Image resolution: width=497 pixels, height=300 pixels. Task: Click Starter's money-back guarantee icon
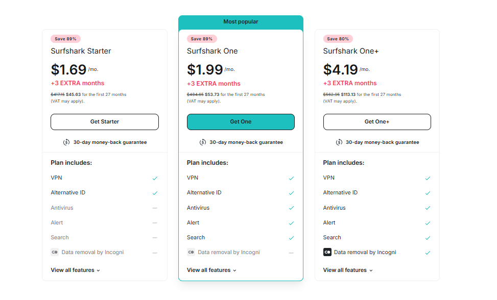tap(66, 142)
